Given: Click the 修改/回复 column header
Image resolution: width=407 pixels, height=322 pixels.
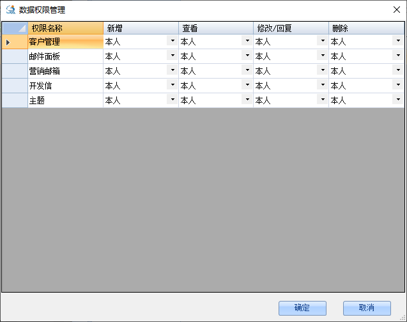Looking at the screenshot, I should point(291,28).
